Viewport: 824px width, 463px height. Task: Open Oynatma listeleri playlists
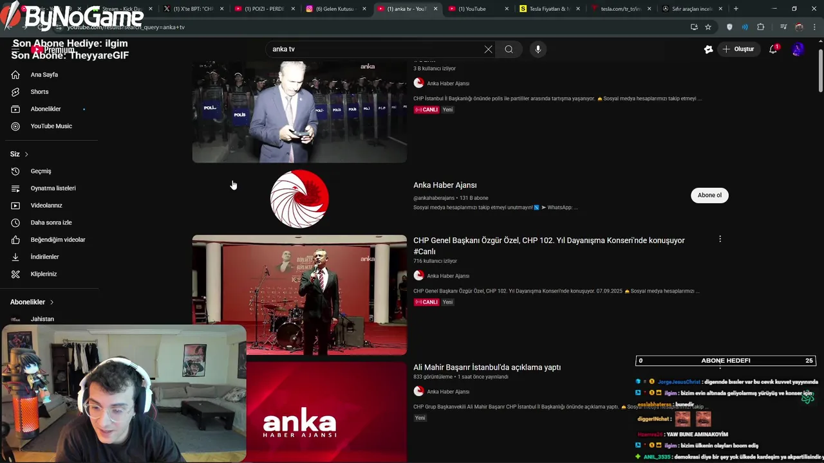tap(53, 188)
